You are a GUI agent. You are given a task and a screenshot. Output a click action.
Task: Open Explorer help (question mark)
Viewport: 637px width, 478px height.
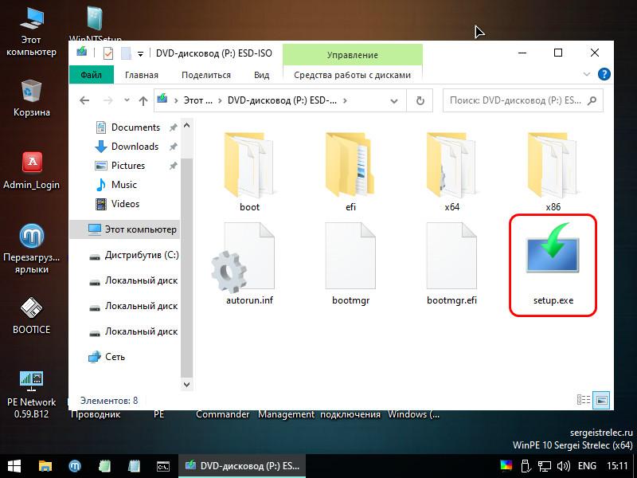[604, 74]
